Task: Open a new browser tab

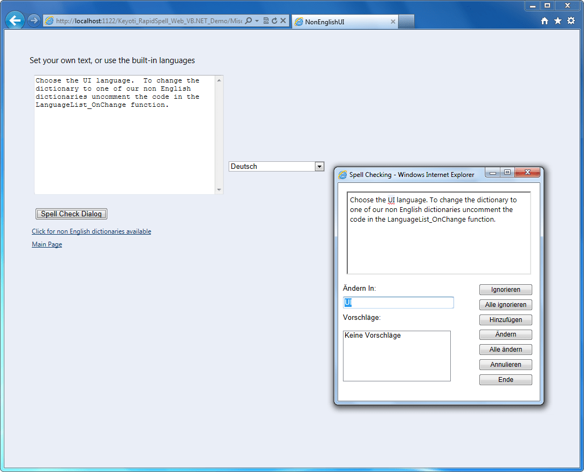Action: (x=407, y=22)
